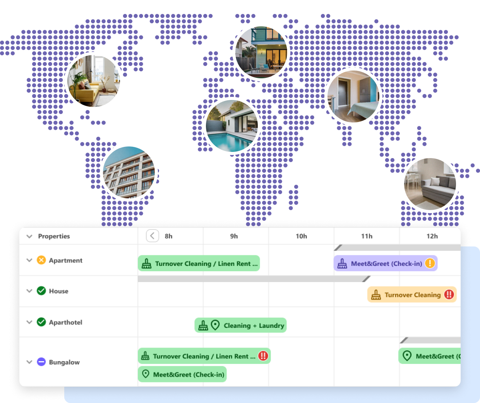Open the Bungalow Meet&Greet task at 12h

click(x=430, y=356)
